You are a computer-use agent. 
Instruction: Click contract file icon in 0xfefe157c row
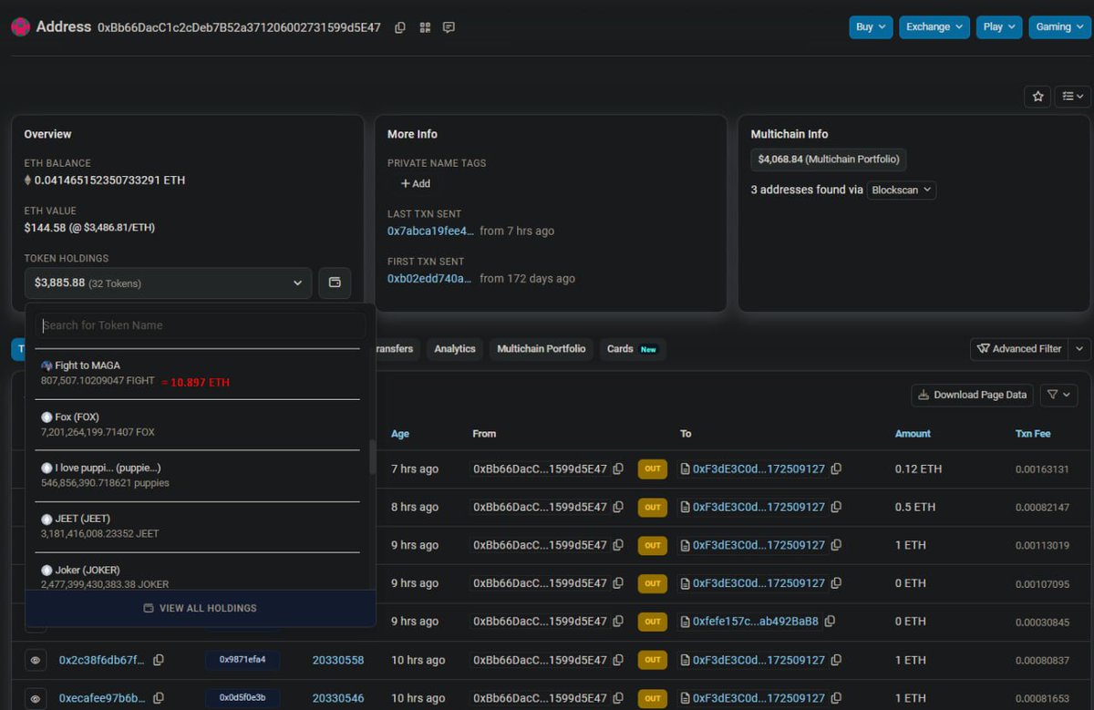point(686,622)
